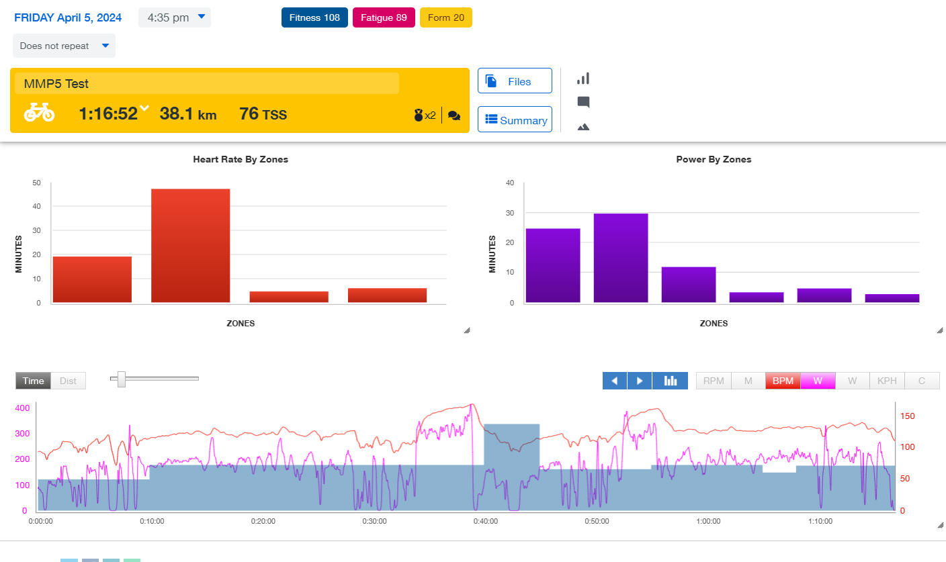Toggle C temperature channel
946x562 pixels.
(922, 381)
